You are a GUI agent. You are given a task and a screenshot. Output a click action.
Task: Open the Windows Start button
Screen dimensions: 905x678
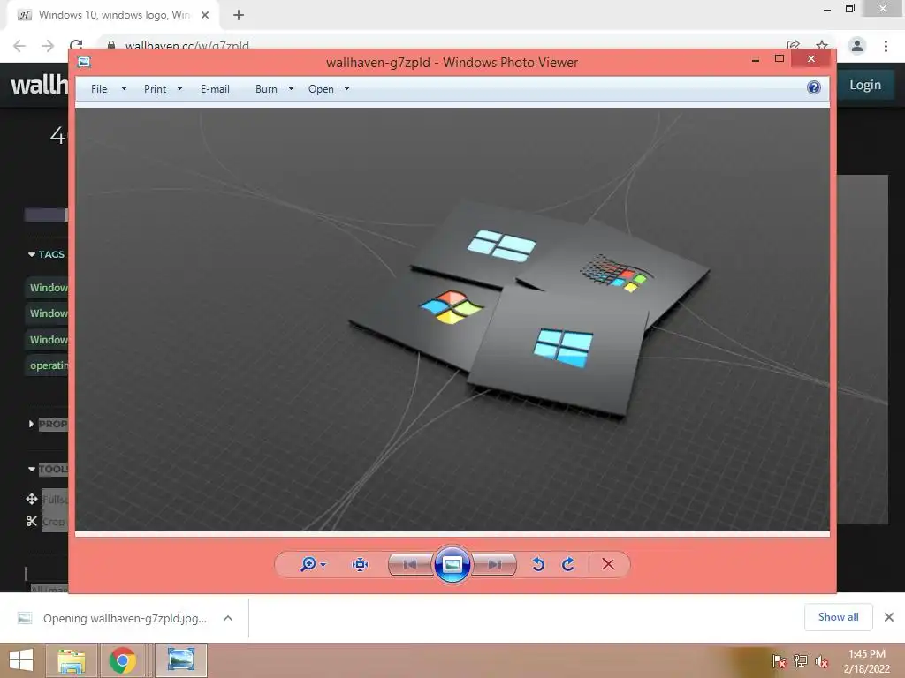pyautogui.click(x=21, y=660)
